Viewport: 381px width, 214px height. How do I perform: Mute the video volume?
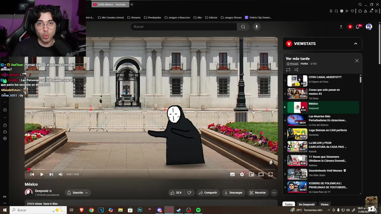61,174
